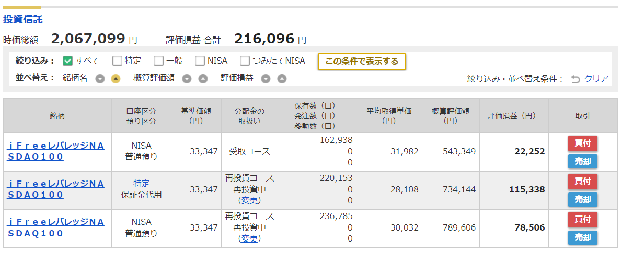This screenshot has height=253, width=621.
Task: Click 売却 in the row with 115,338 profit
Action: [583, 199]
